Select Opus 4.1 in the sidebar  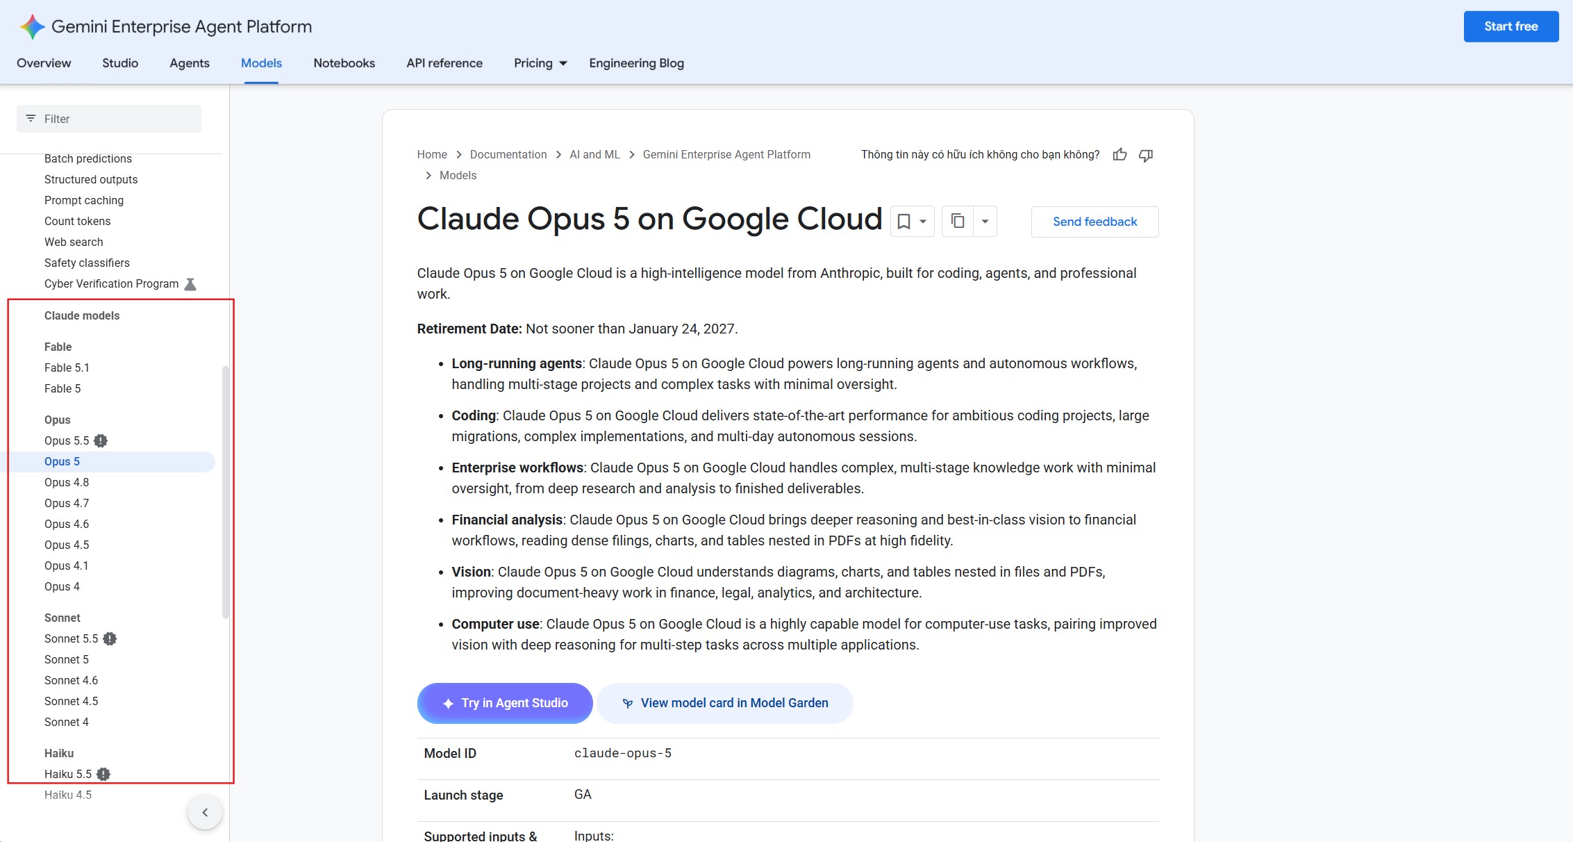click(x=67, y=566)
